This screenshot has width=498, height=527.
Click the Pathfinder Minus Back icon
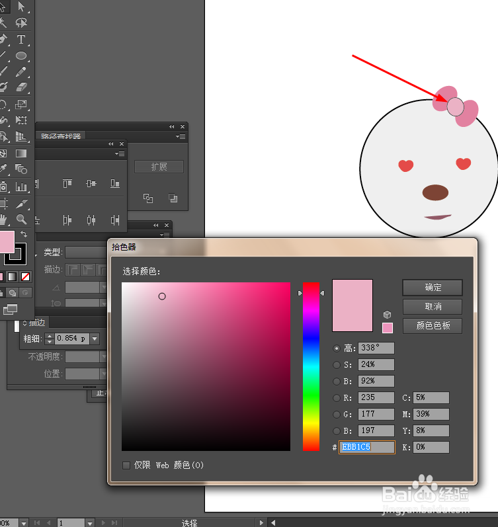coord(173,198)
